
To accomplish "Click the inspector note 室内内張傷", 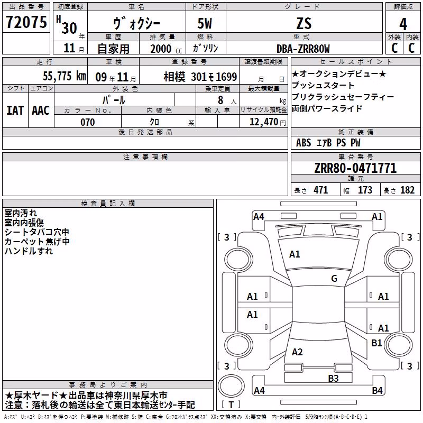I will pos(24,222).
